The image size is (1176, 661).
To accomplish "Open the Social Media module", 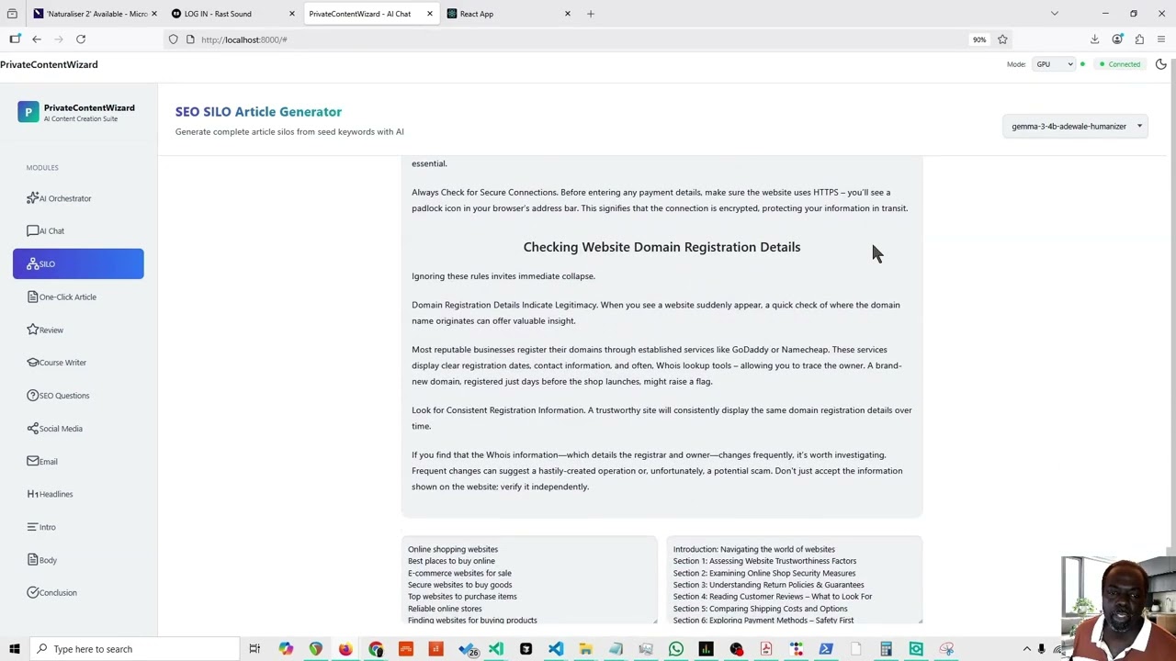I will 78,429.
